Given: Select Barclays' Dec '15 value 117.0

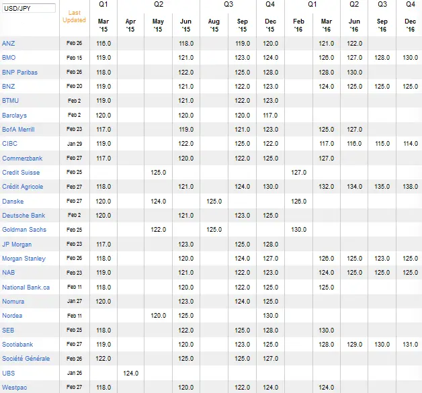Looking at the screenshot, I should pyautogui.click(x=270, y=115).
